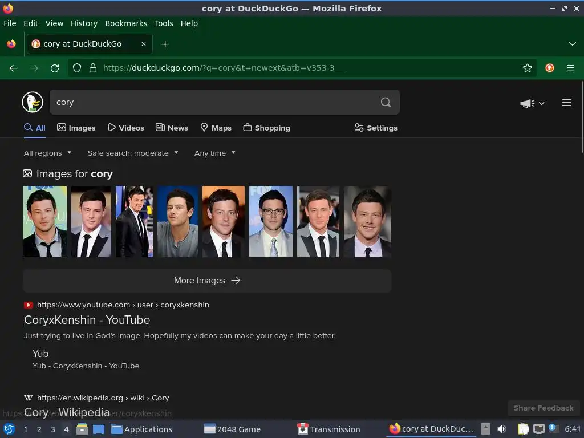Open the Bookmarks menu
This screenshot has height=438, width=584.
coord(126,23)
